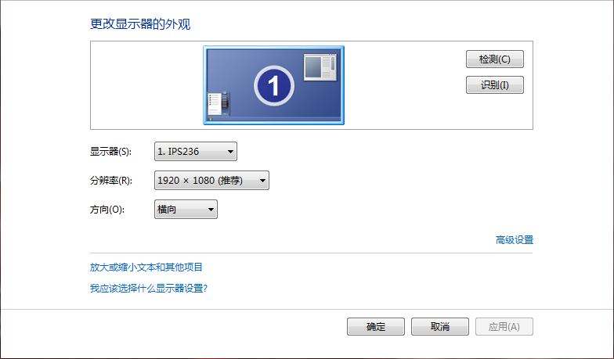Open the 显示器 display dropdown
614x359 pixels.
[x=196, y=152]
